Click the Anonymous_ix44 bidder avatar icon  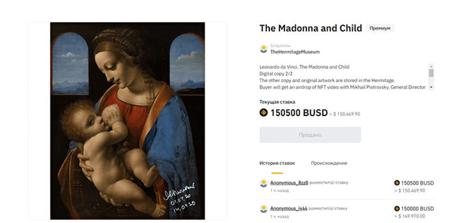coord(264,209)
